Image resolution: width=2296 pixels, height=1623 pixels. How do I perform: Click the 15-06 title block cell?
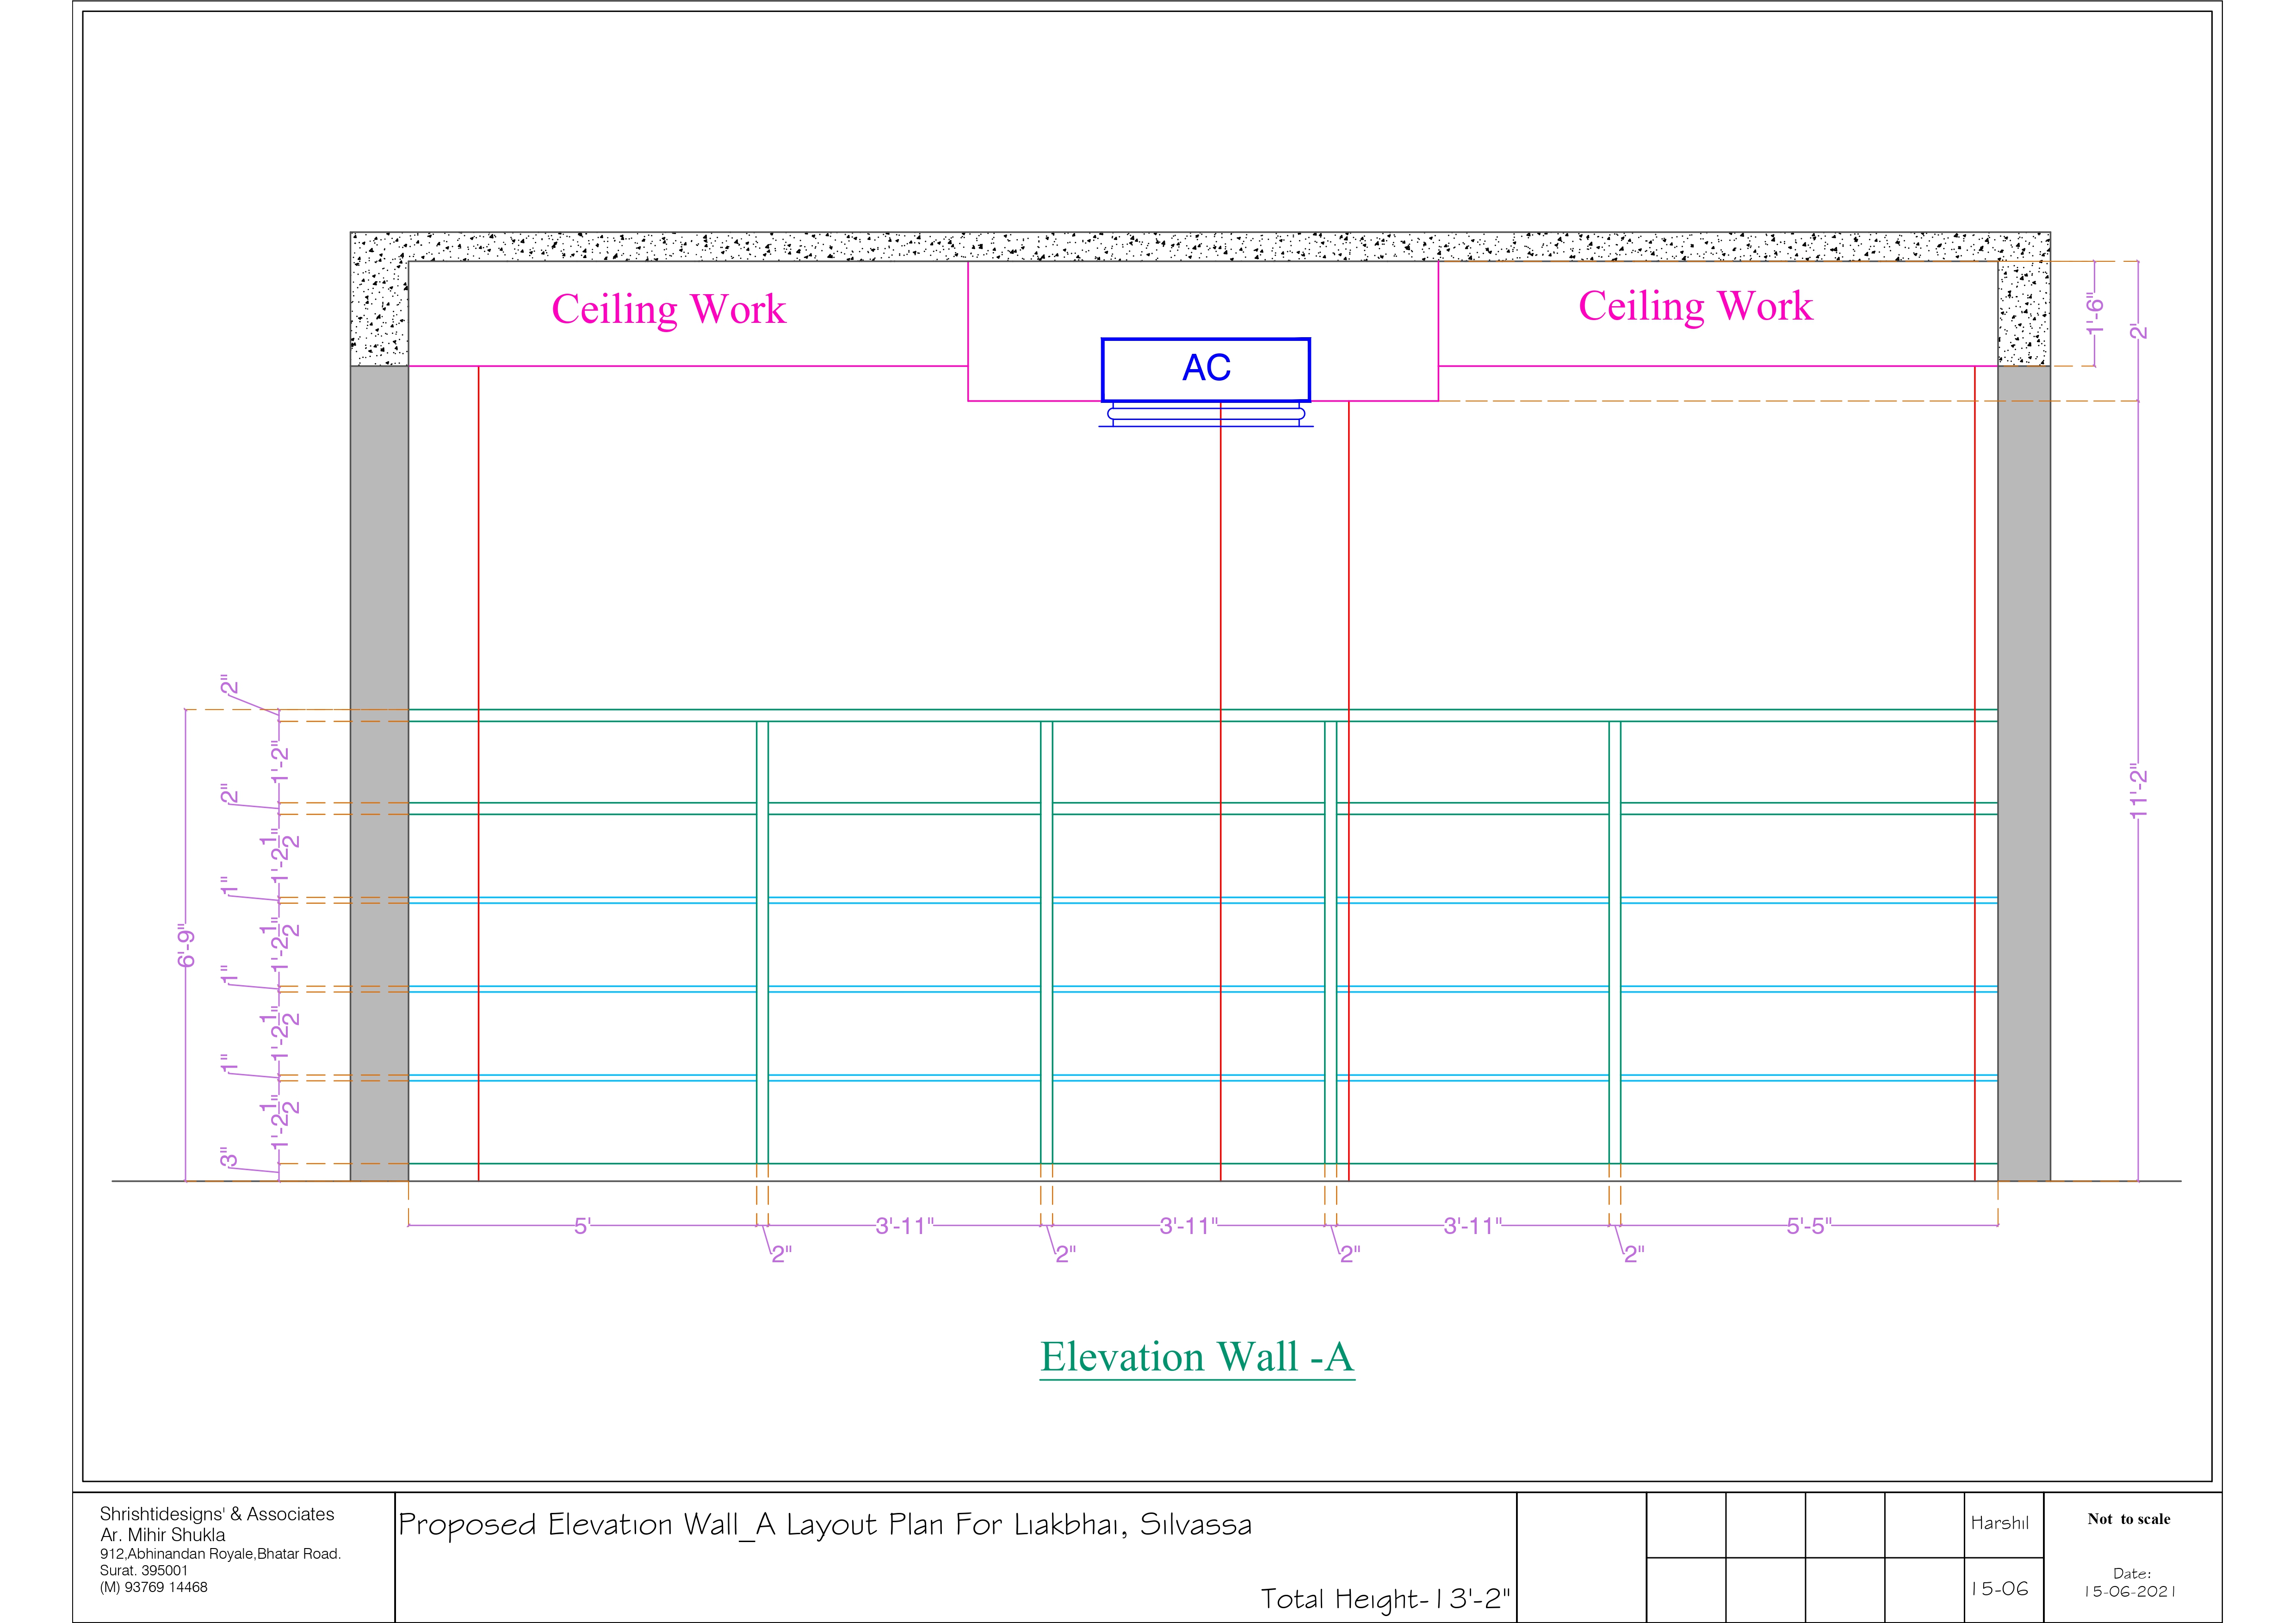point(1999,1588)
